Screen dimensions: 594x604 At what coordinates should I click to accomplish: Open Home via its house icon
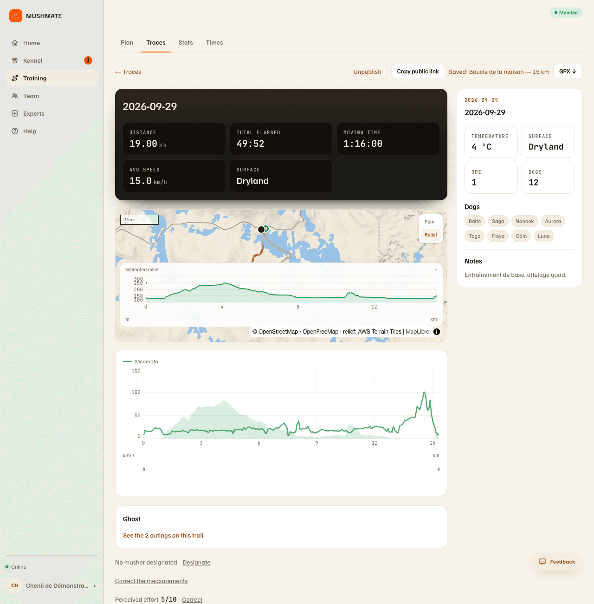tap(15, 43)
